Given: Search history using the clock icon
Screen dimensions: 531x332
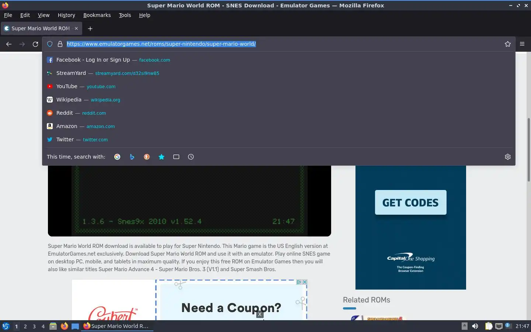Looking at the screenshot, I should 191,157.
